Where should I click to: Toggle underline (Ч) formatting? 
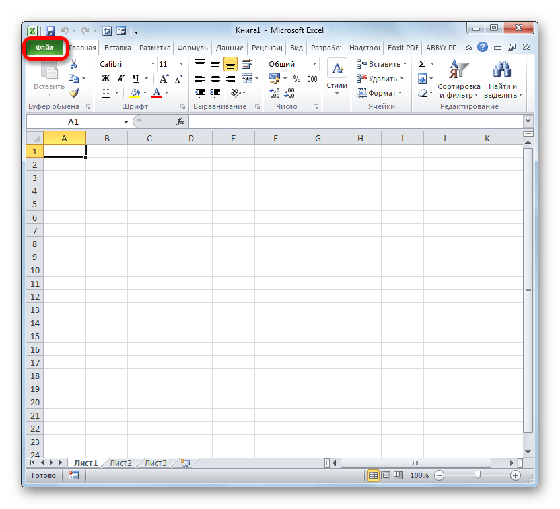136,79
